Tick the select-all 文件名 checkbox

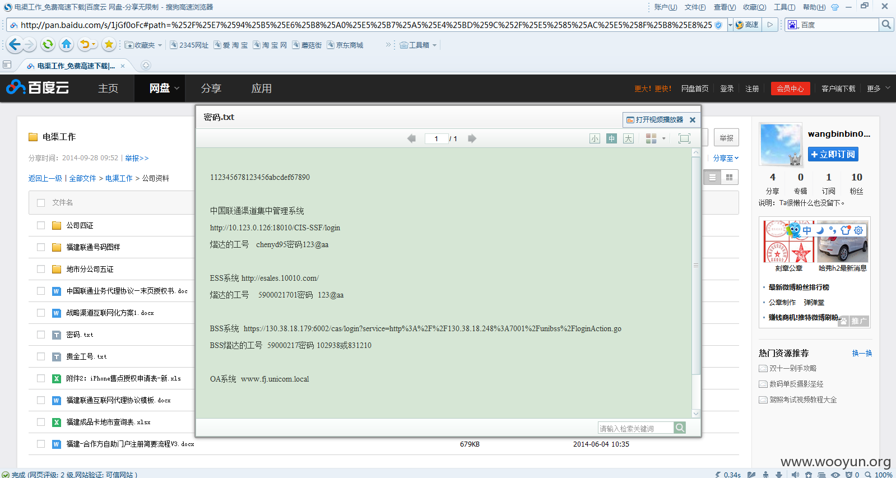click(41, 203)
